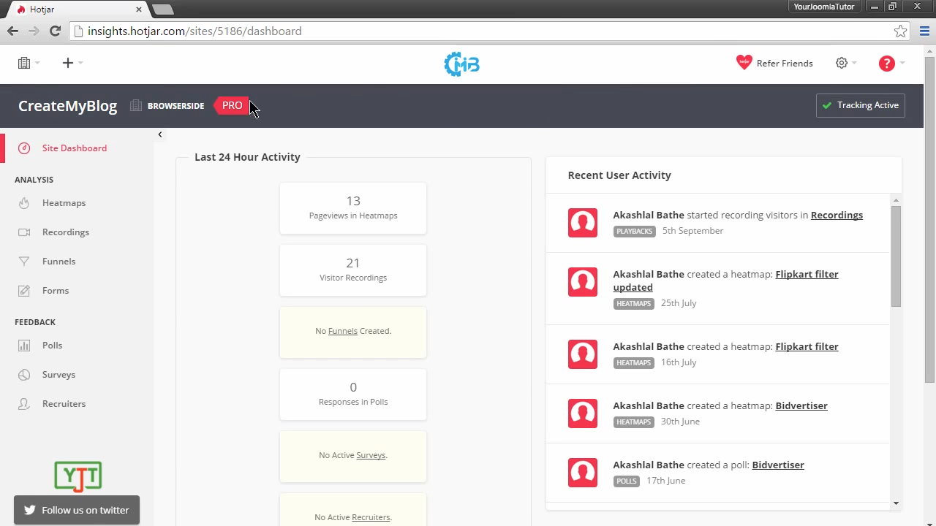The width and height of the screenshot is (936, 526).
Task: Click the Forms pencil icon in sidebar
Action: point(24,291)
